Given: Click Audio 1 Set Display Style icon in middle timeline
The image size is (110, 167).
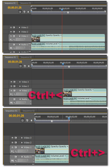Looking at the screenshot, I should pyautogui.click(x=11, y=103).
